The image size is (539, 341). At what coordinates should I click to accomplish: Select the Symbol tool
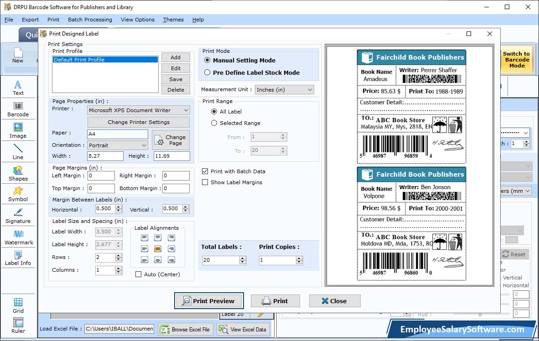[x=18, y=194]
